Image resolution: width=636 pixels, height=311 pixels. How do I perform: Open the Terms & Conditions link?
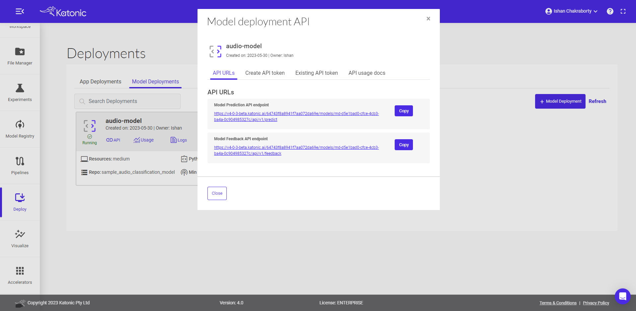[558, 303]
